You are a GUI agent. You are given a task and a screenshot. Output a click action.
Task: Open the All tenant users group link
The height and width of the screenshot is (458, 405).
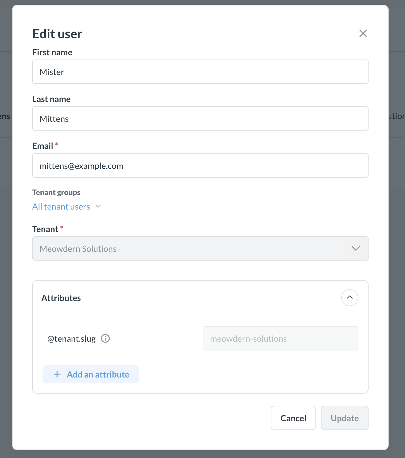61,207
